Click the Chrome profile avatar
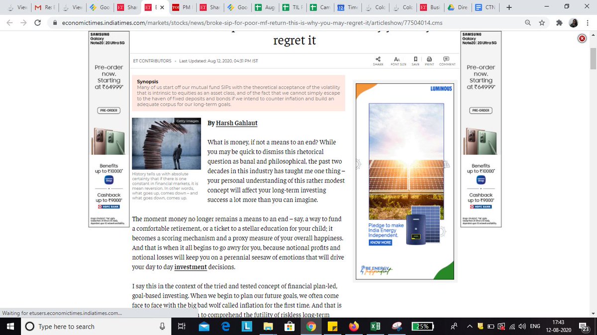 point(574,23)
